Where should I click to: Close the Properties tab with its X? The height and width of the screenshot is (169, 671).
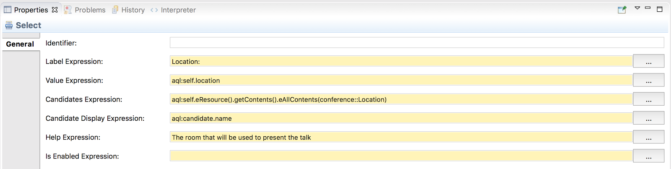(55, 10)
